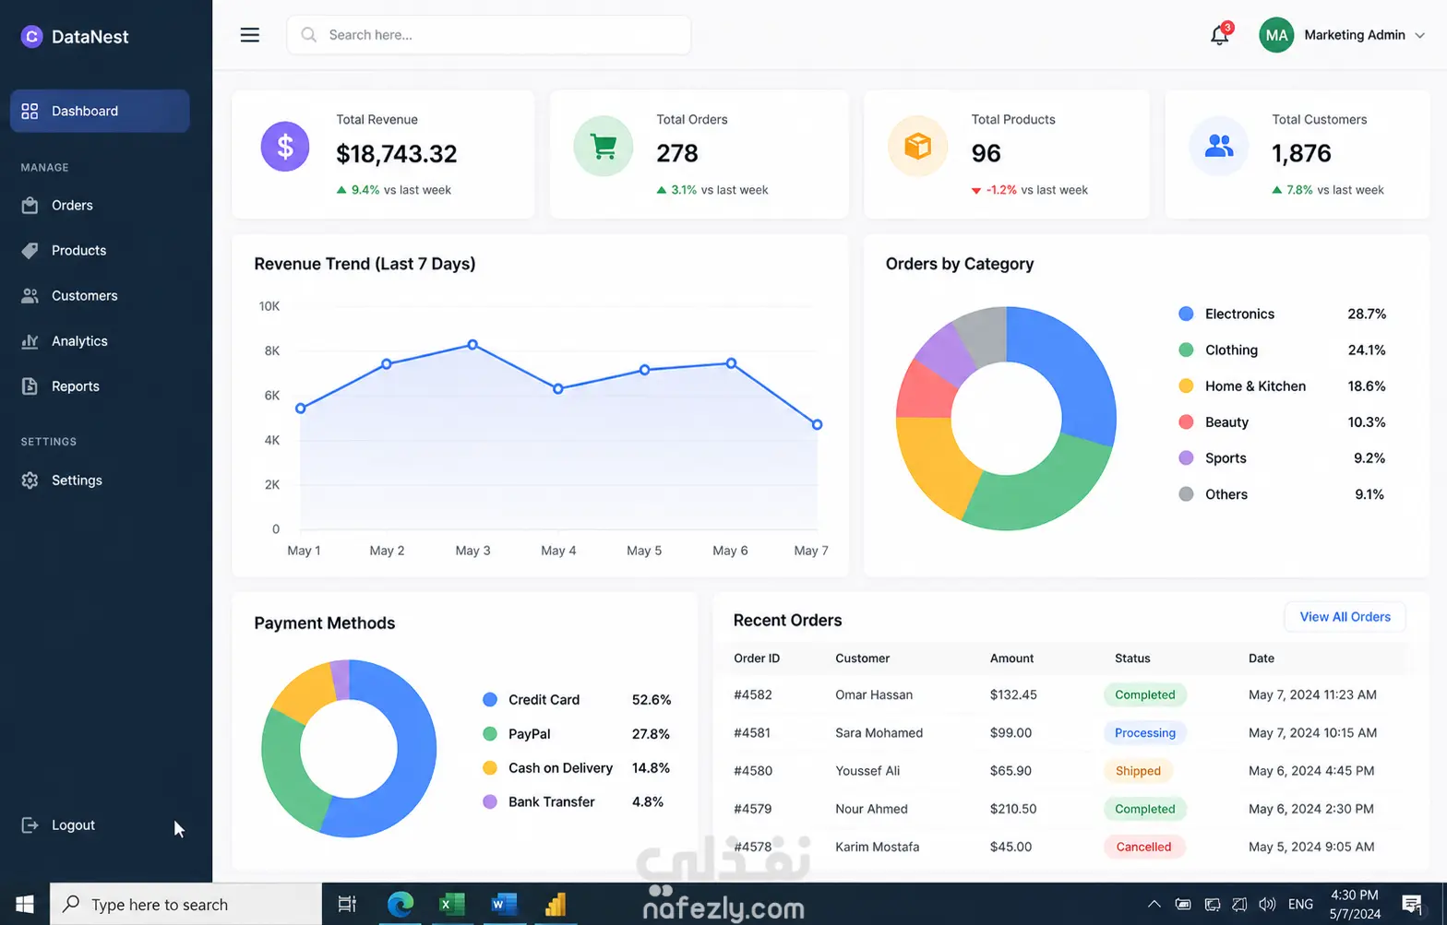The width and height of the screenshot is (1447, 925).
Task: Click the Total Products box icon
Action: click(x=917, y=146)
